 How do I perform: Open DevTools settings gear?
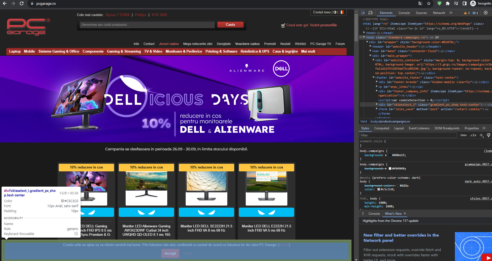(486, 13)
